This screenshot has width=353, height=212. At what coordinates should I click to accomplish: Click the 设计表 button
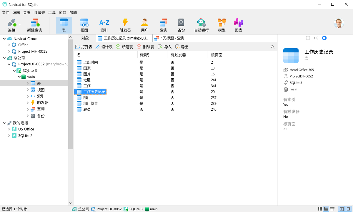tap(104, 47)
